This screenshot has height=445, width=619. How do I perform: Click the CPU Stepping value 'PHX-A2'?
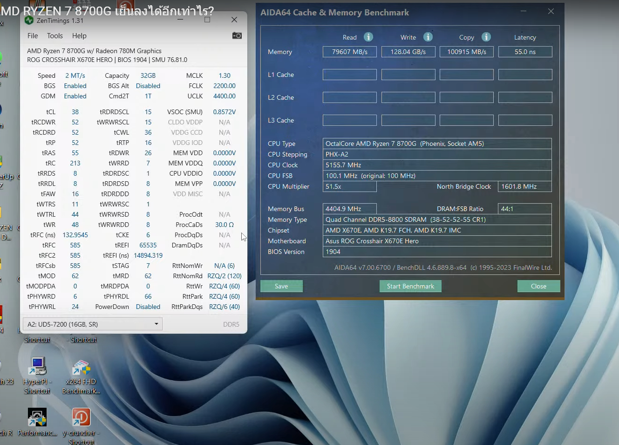coord(437,154)
